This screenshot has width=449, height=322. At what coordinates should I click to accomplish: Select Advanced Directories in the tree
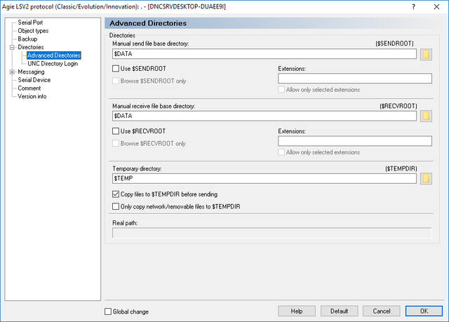pos(54,55)
